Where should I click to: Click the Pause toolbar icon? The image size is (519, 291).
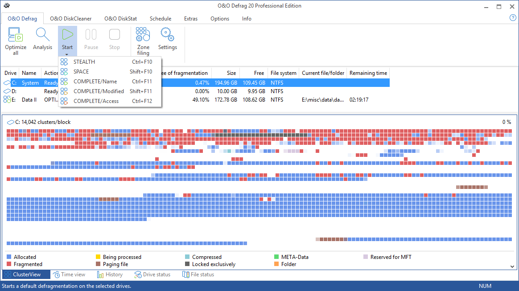click(91, 34)
